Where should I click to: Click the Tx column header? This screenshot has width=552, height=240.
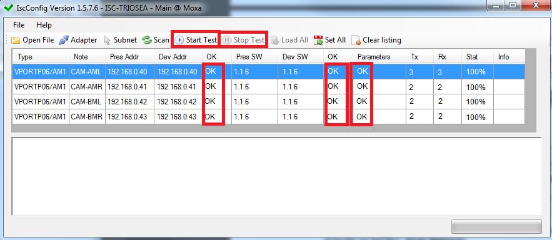(x=419, y=57)
